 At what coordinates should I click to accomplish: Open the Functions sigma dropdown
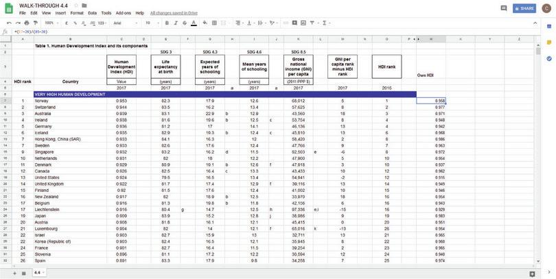coord(326,23)
